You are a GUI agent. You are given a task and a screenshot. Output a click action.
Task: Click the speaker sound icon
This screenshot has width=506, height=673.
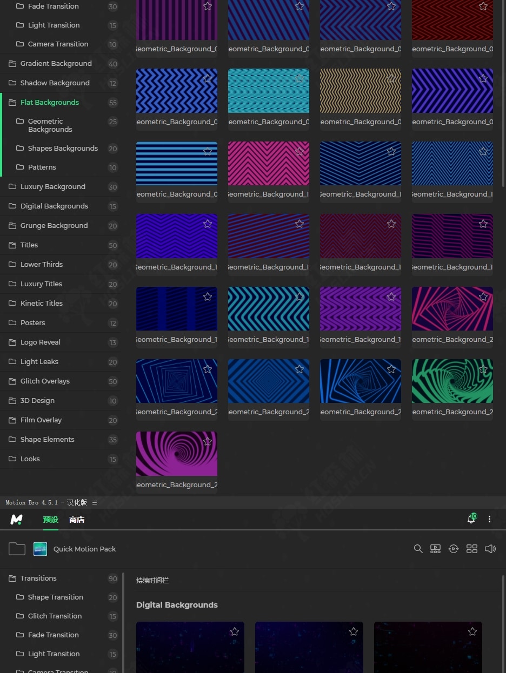(490, 549)
